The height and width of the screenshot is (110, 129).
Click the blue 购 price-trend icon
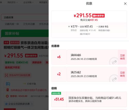click(x=8, y=84)
